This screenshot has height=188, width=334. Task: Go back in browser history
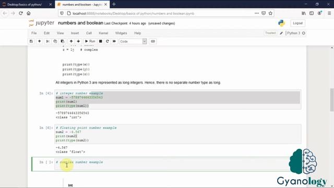pos(5,13)
